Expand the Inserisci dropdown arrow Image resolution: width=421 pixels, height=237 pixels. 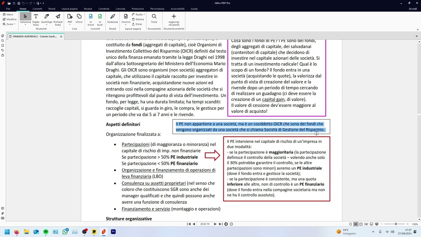(x=126, y=25)
